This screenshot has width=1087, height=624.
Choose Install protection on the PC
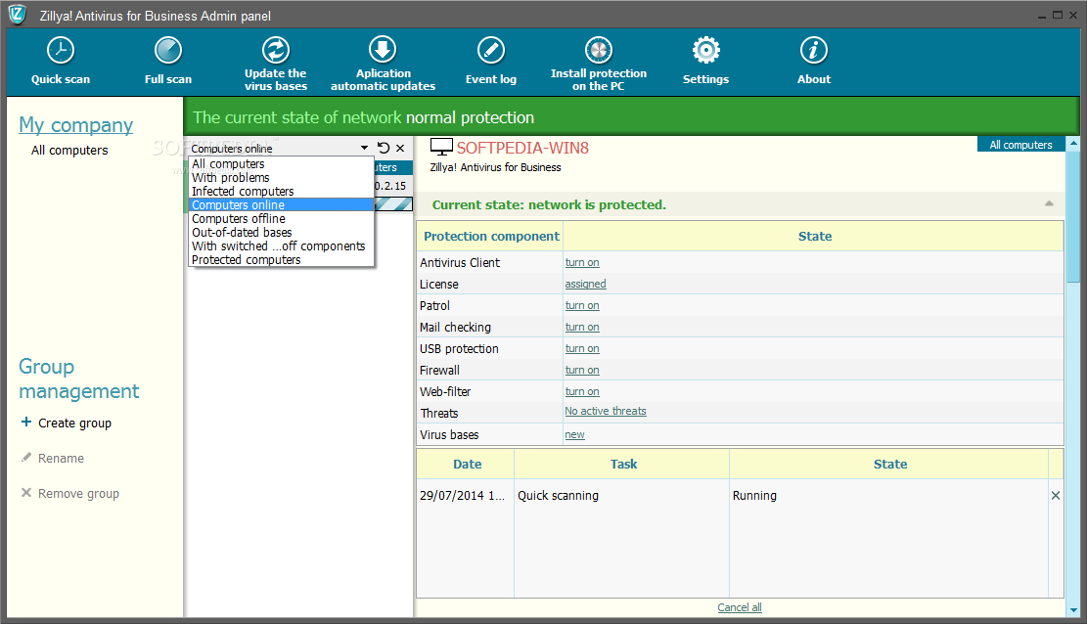tap(598, 64)
